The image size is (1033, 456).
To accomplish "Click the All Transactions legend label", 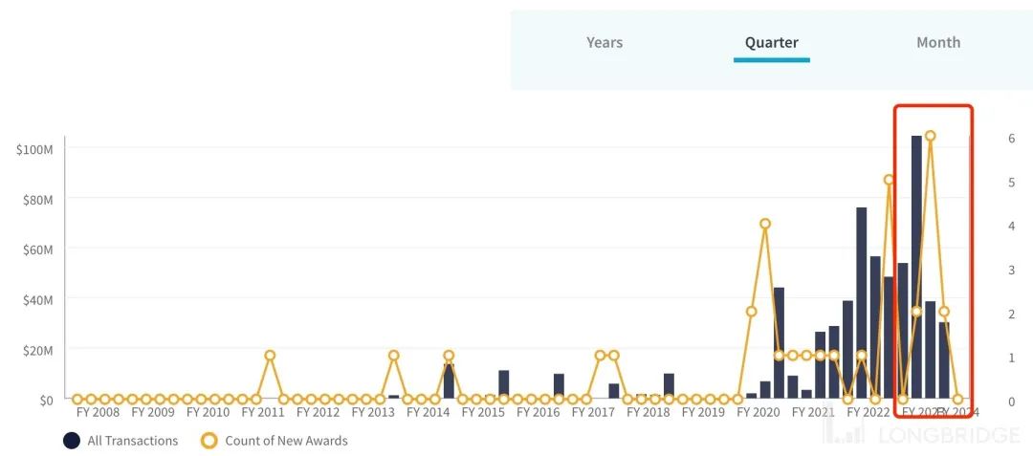I will pyautogui.click(x=132, y=441).
